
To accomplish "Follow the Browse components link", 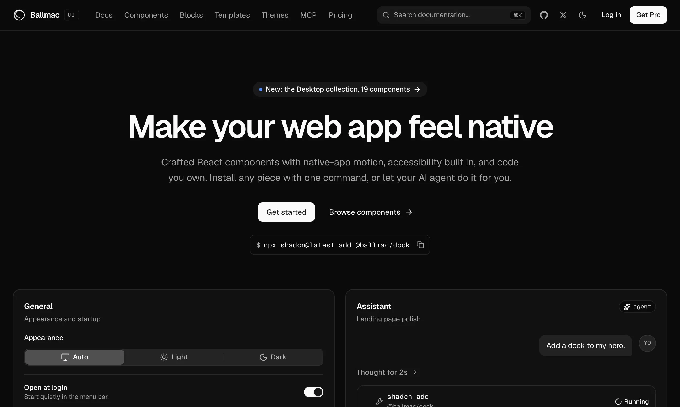I will coord(371,212).
